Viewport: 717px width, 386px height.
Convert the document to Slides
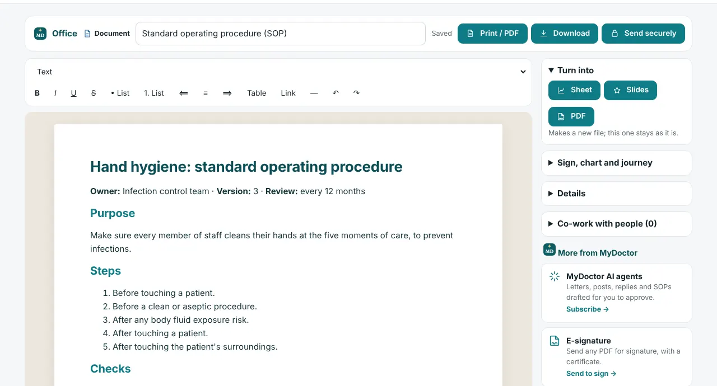click(x=630, y=90)
